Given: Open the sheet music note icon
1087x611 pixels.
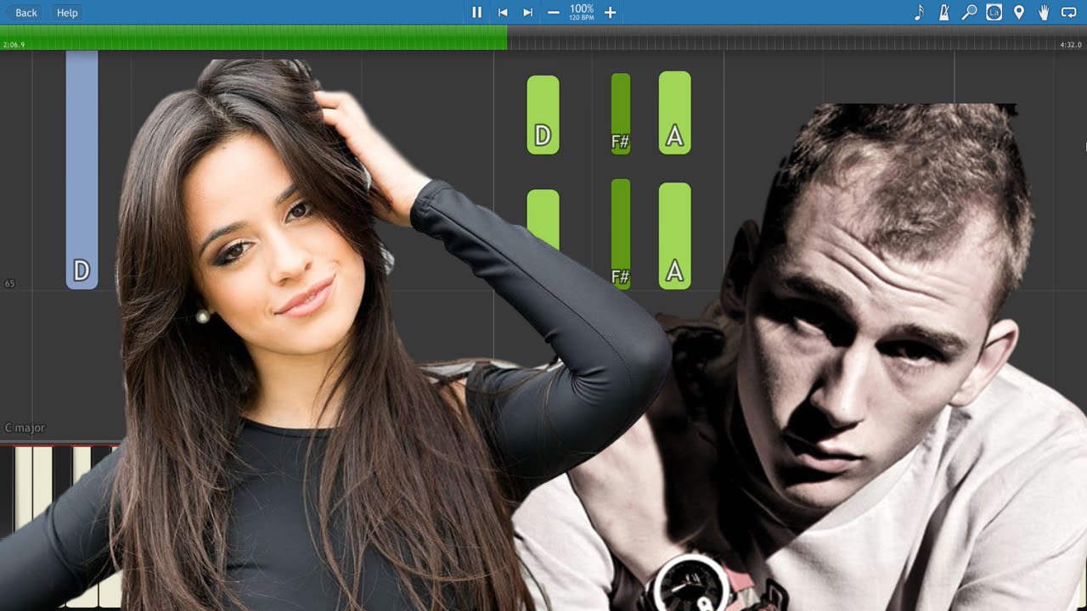Looking at the screenshot, I should [919, 13].
